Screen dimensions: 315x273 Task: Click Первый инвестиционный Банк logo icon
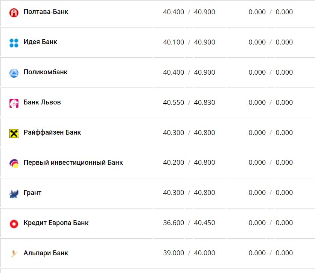14,163
